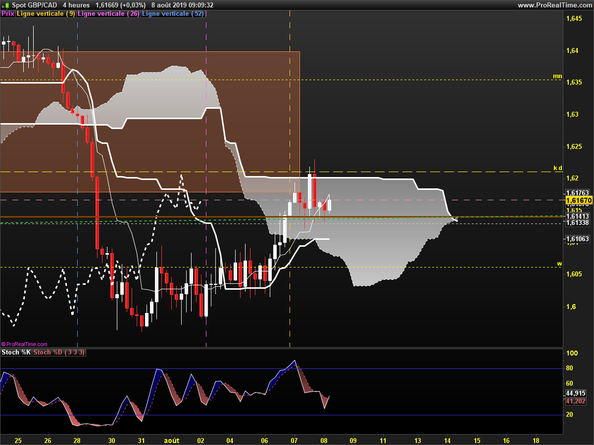Select the 'Ligne verticale ( 26)' label
This screenshot has width=594, height=445.
(x=109, y=13)
